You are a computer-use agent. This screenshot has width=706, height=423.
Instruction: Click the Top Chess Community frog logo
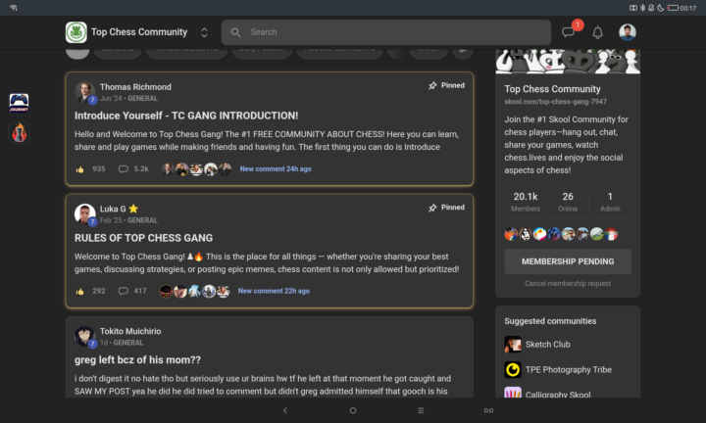tap(76, 32)
